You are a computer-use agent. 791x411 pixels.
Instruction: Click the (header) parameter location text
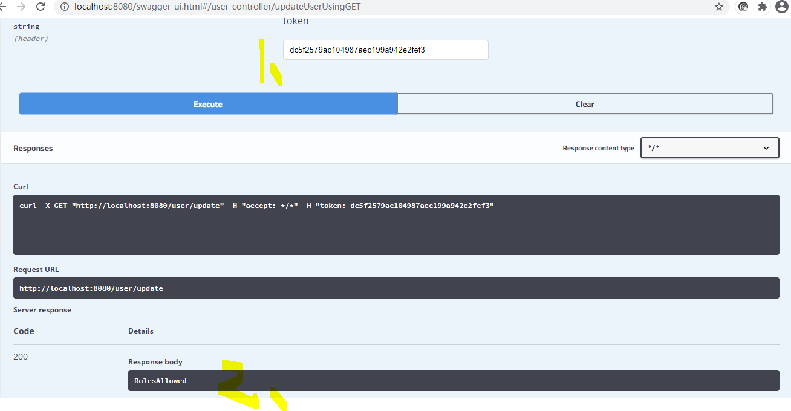coord(31,39)
